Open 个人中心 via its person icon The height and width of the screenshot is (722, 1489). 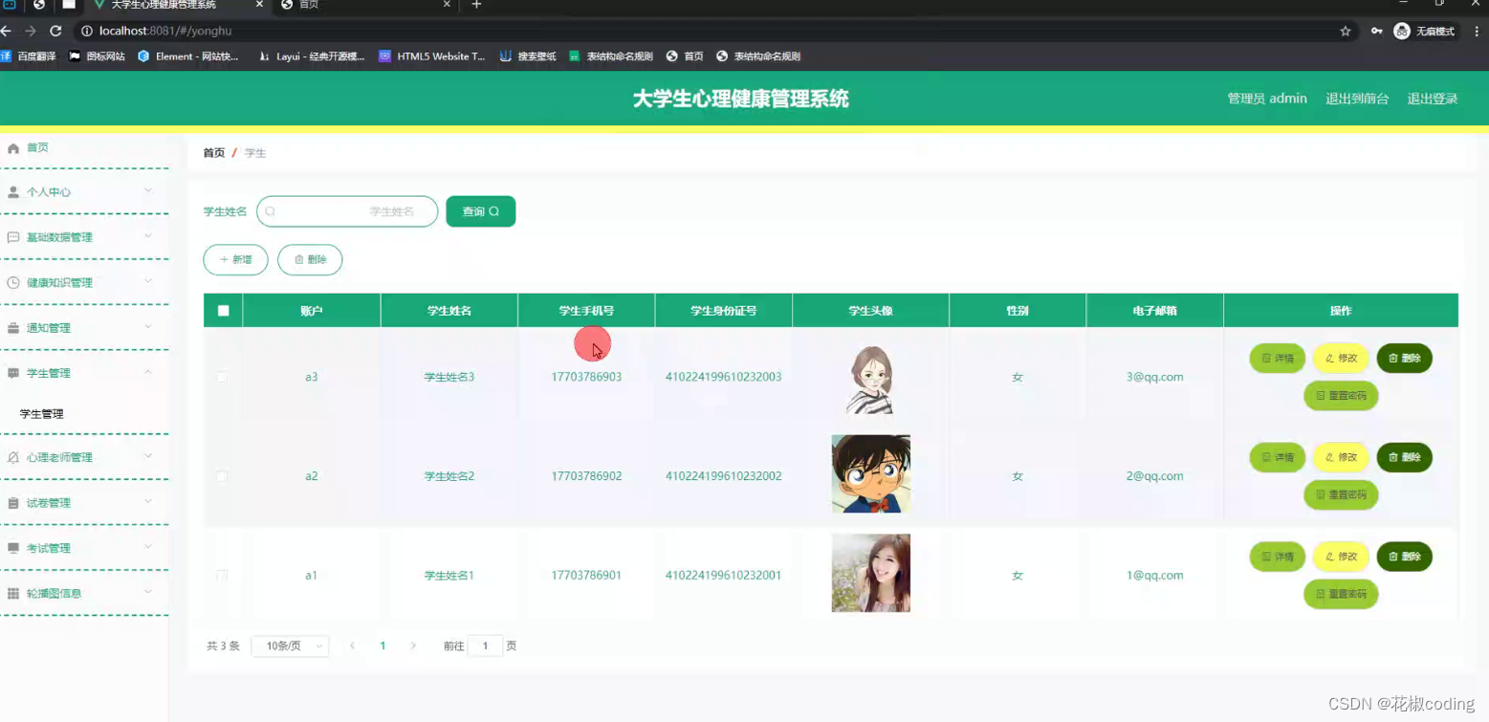(x=13, y=191)
